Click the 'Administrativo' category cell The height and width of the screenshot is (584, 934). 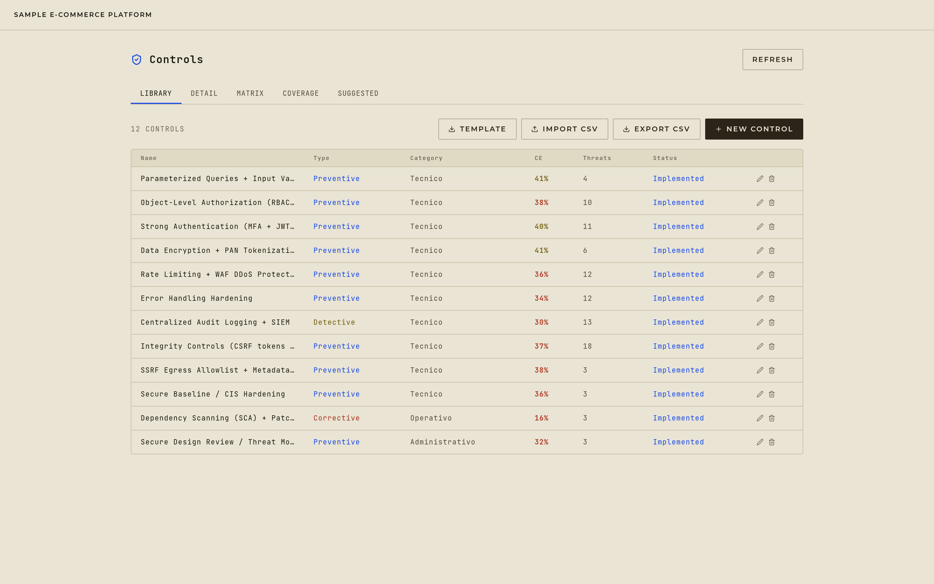click(442, 442)
